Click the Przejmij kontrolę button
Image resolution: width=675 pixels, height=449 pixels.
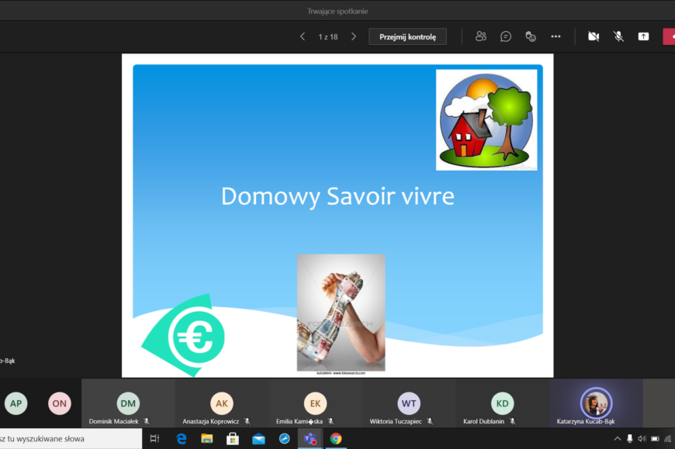(x=407, y=37)
